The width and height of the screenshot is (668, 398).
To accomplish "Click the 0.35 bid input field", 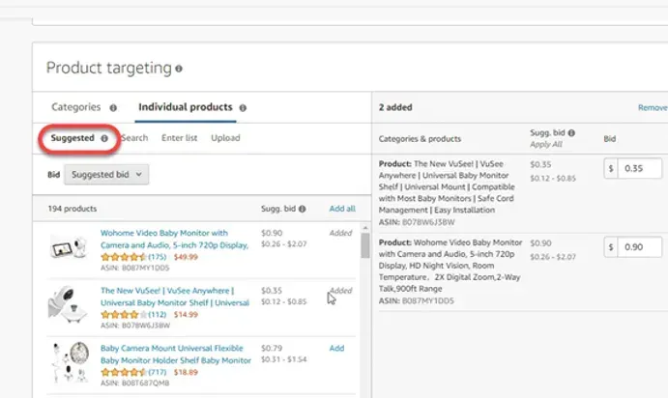I will pos(640,168).
